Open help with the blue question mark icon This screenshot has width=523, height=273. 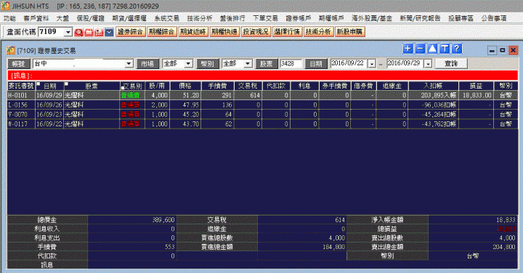[x=457, y=49]
